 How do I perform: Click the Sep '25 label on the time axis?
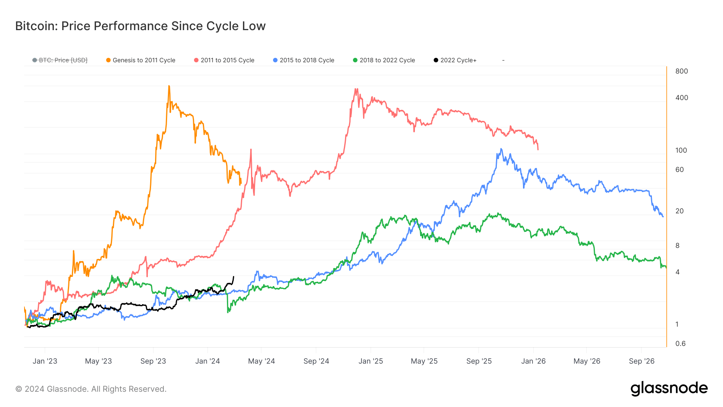pyautogui.click(x=479, y=361)
